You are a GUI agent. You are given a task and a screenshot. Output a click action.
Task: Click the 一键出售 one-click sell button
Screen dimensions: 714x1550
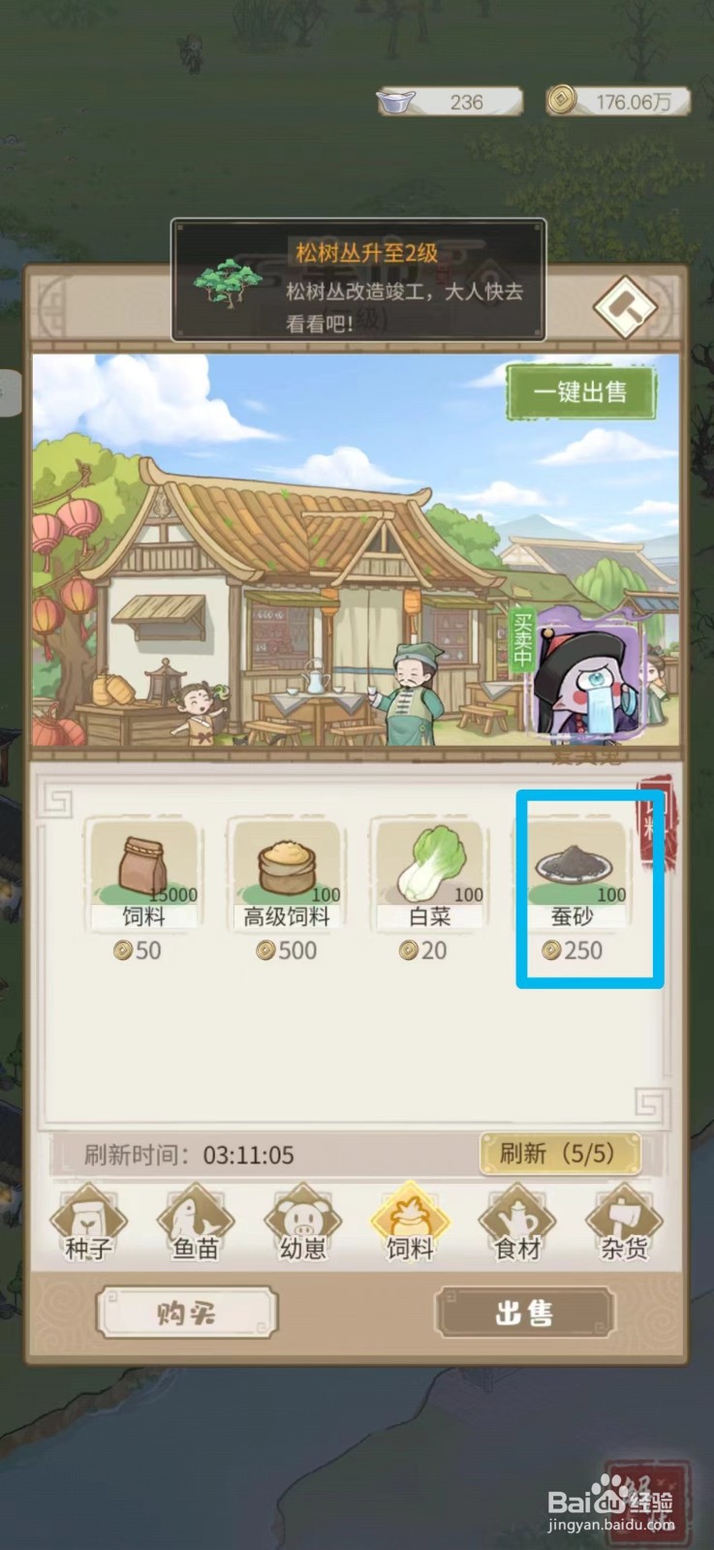(581, 392)
